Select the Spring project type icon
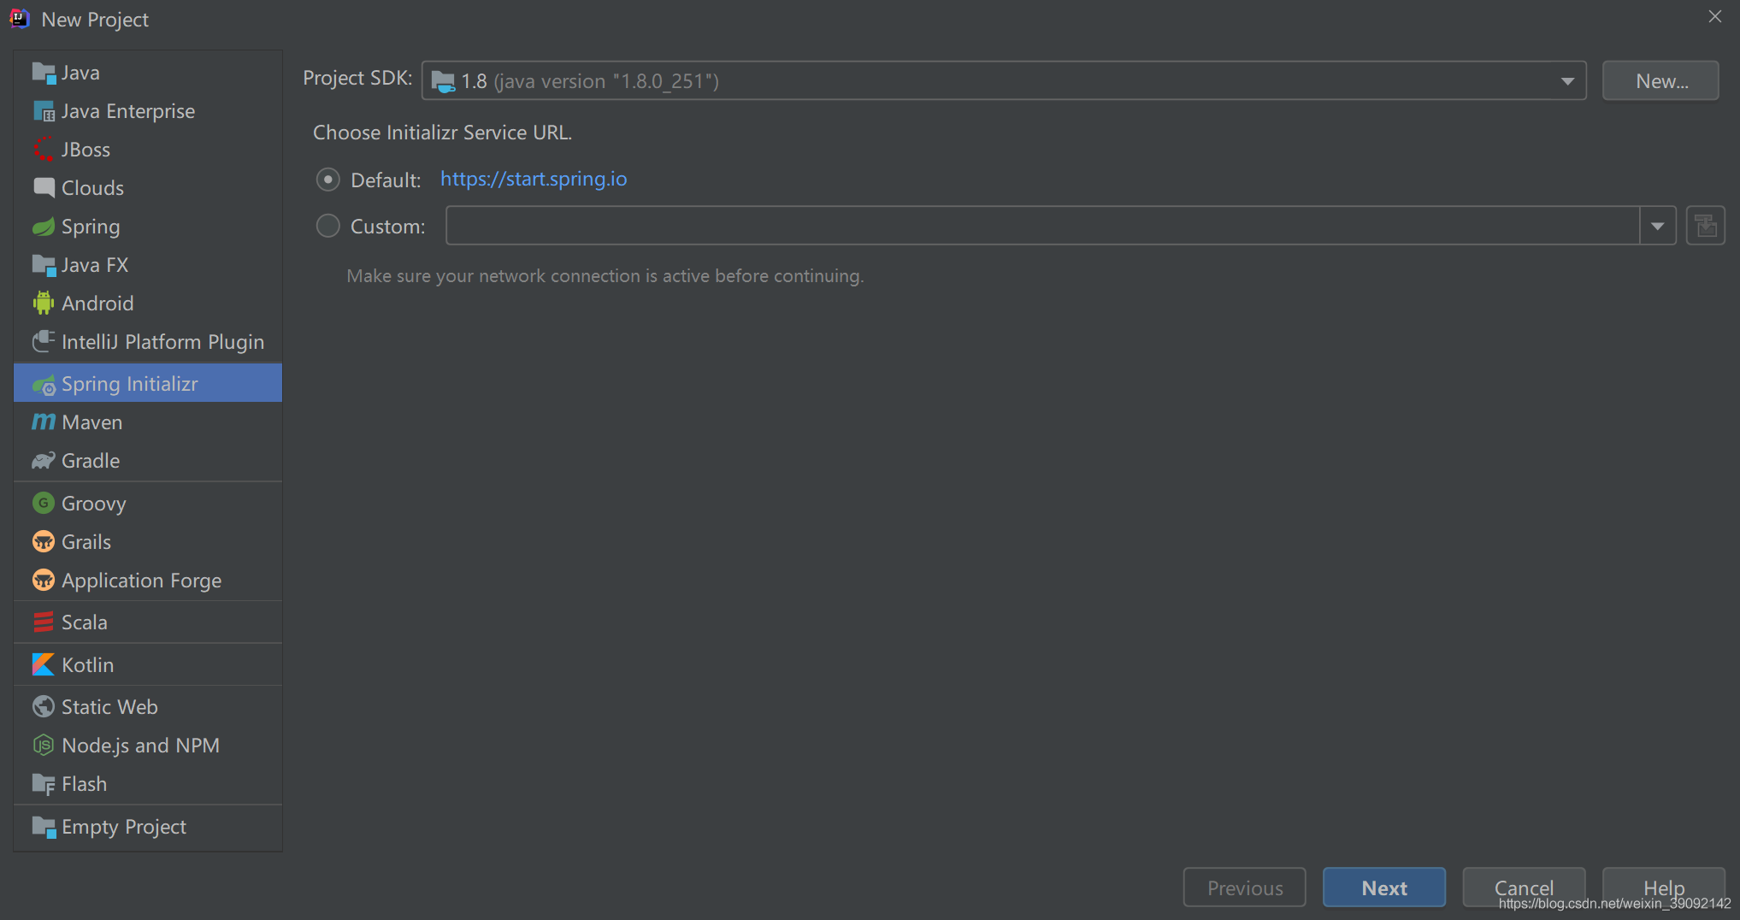This screenshot has width=1740, height=920. (x=44, y=226)
